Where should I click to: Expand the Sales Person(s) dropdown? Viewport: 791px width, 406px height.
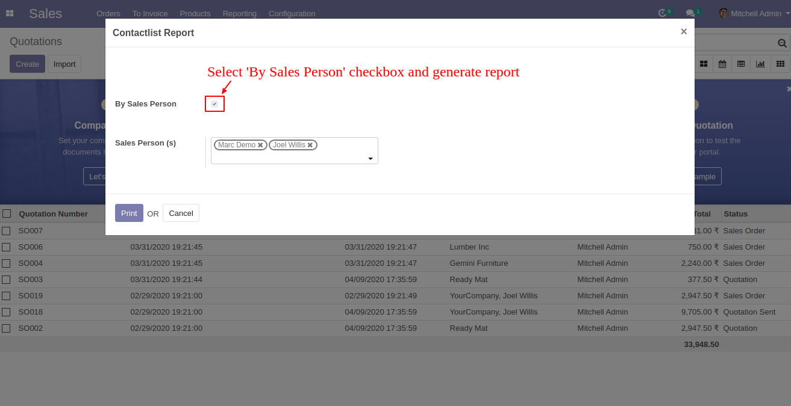(x=370, y=158)
